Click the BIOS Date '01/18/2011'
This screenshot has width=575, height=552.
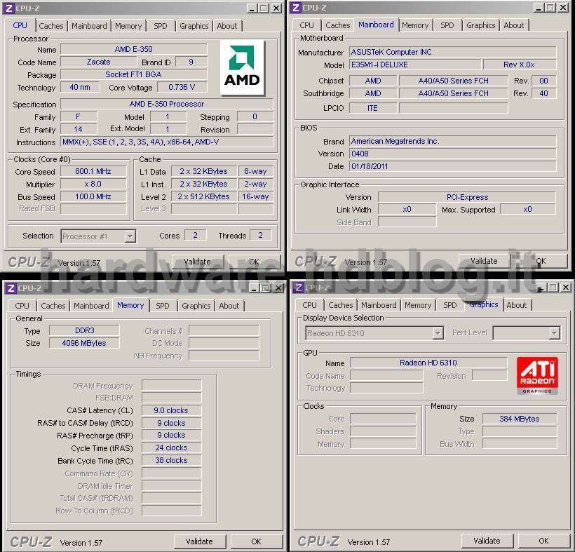click(x=452, y=166)
